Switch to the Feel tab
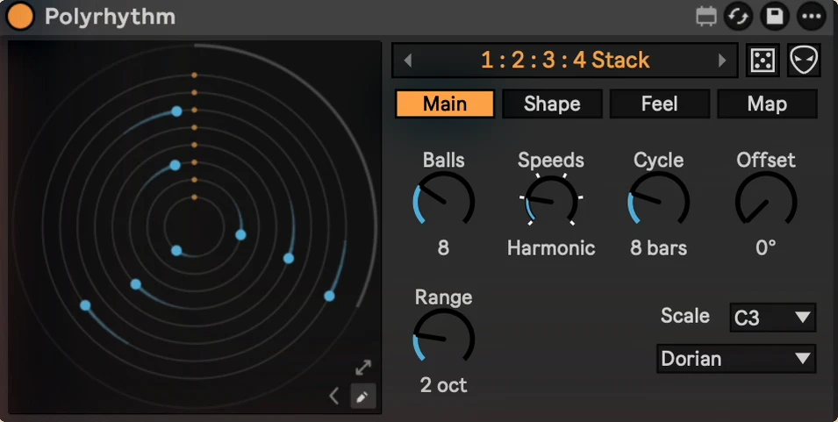The width and height of the screenshot is (838, 422). pos(660,104)
